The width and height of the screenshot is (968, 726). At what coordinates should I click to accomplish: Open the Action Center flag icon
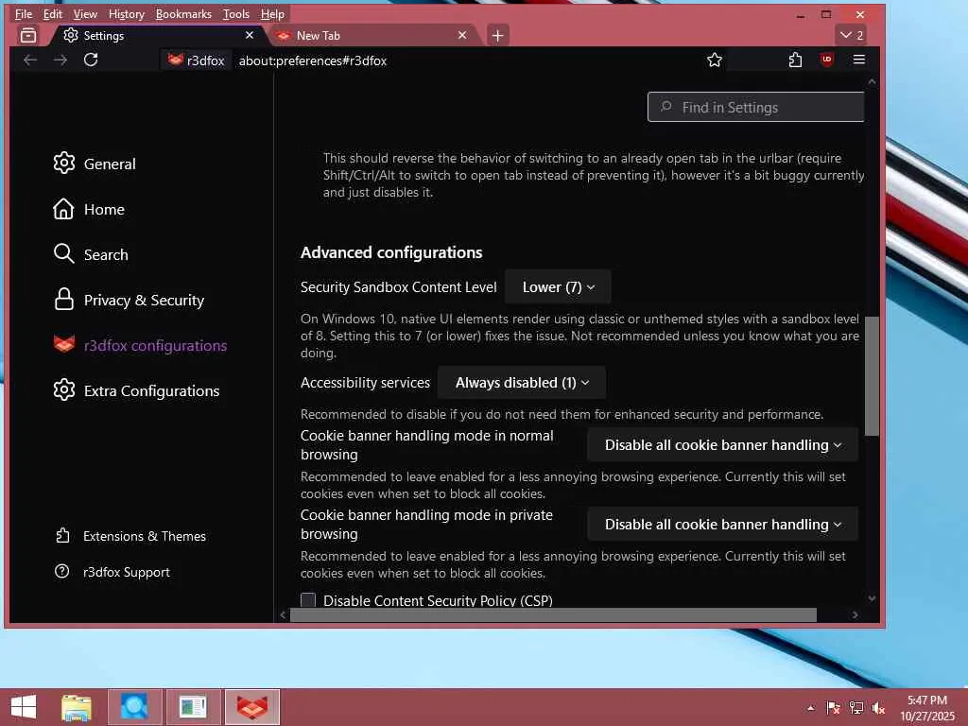[833, 708]
